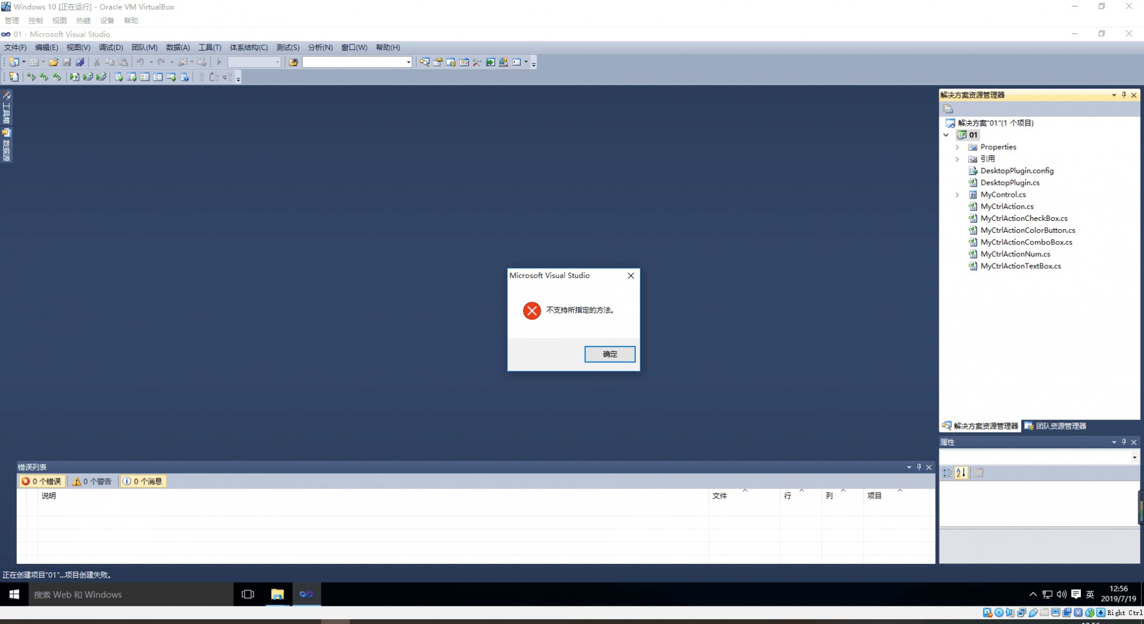Click the Copy icon in the toolbar
Screen dimensions: 1144x624
click(110, 62)
